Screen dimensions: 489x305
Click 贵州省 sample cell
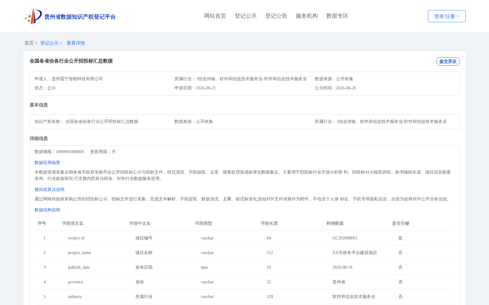339,282
